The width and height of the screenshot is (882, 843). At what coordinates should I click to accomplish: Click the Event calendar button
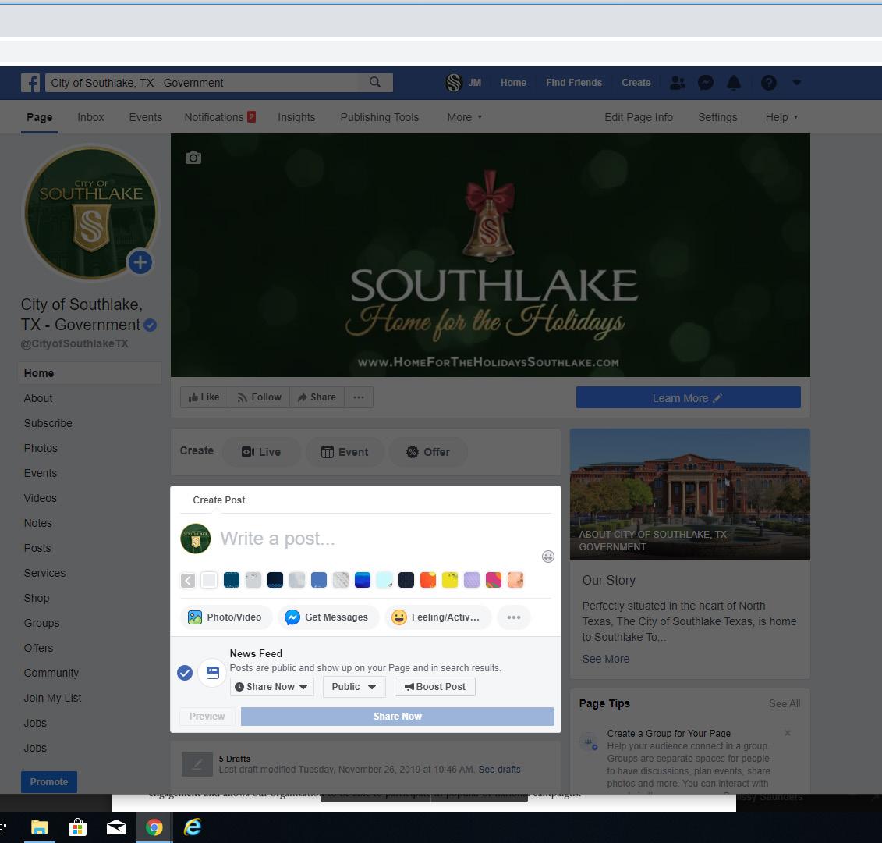(345, 452)
